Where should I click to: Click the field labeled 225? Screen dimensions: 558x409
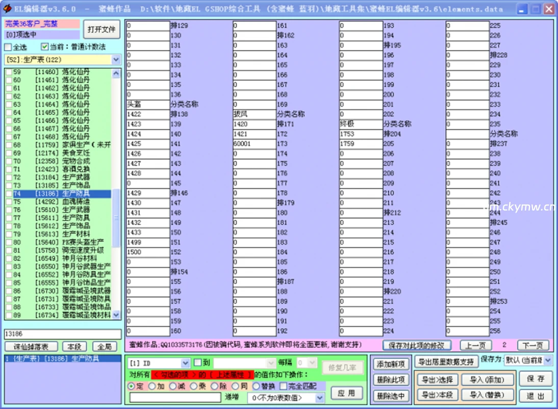(x=468, y=25)
